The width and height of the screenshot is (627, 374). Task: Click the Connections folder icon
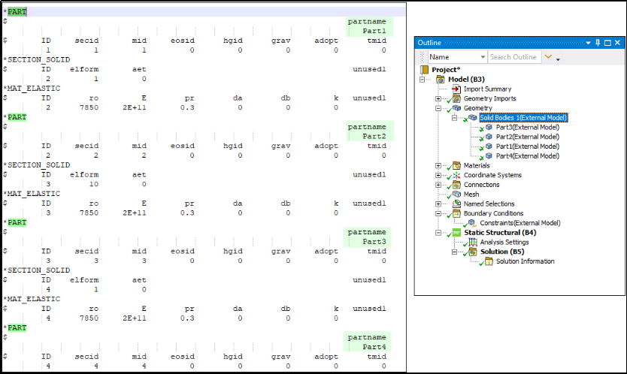coord(456,185)
